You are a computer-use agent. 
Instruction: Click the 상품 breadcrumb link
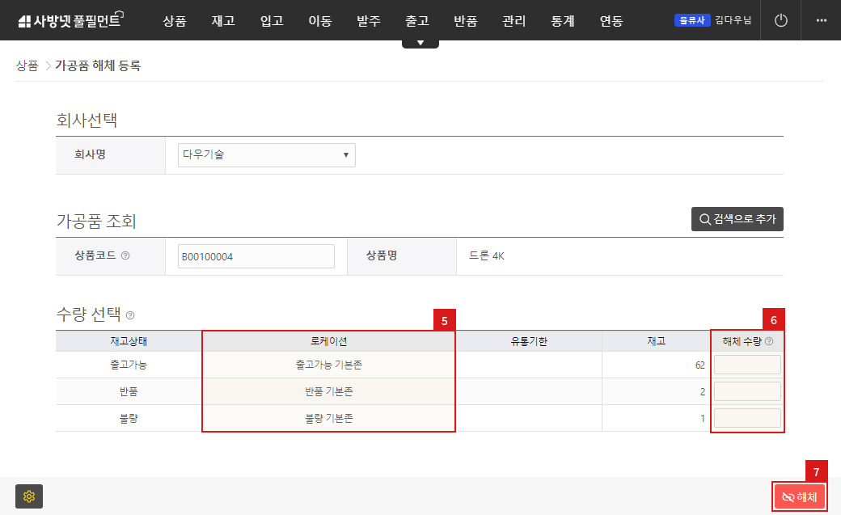(x=27, y=65)
